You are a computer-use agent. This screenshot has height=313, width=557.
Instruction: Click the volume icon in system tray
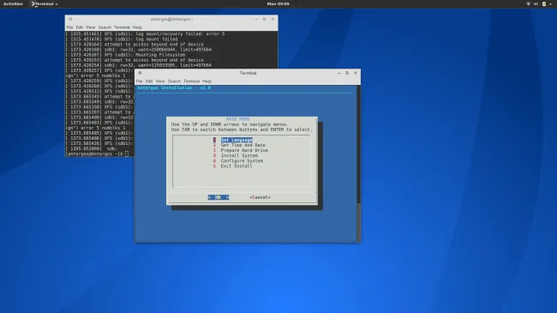pos(536,4)
